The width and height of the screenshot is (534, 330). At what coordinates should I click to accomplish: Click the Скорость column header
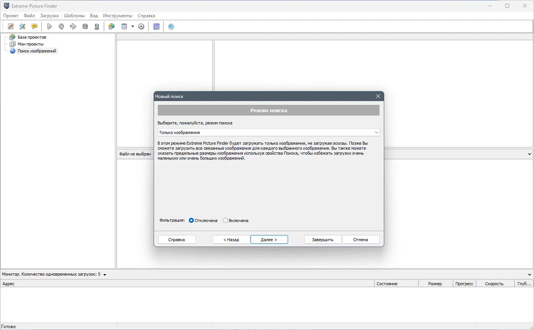click(495, 284)
